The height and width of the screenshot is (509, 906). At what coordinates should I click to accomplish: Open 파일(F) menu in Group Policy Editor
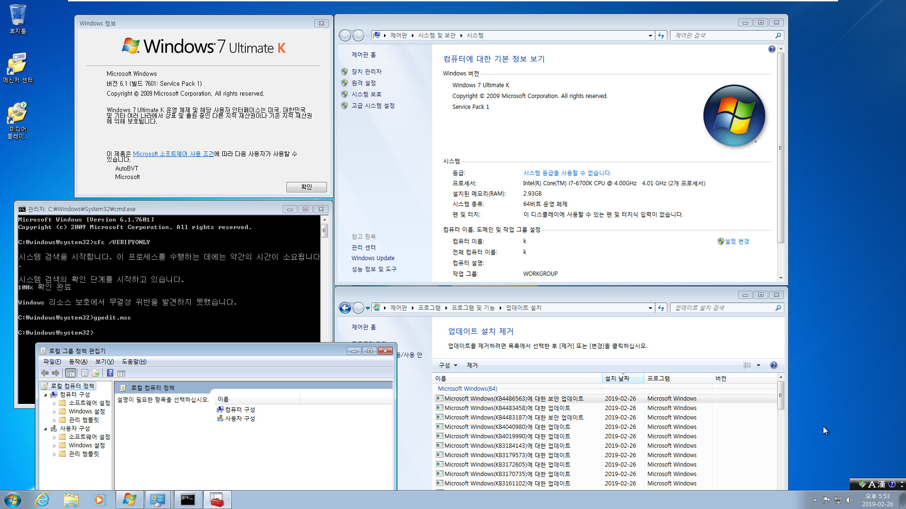coord(52,361)
